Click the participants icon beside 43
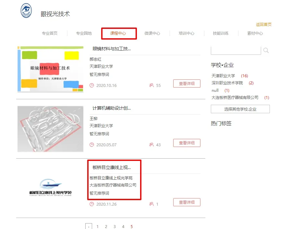289x229 pixels. coord(151,145)
